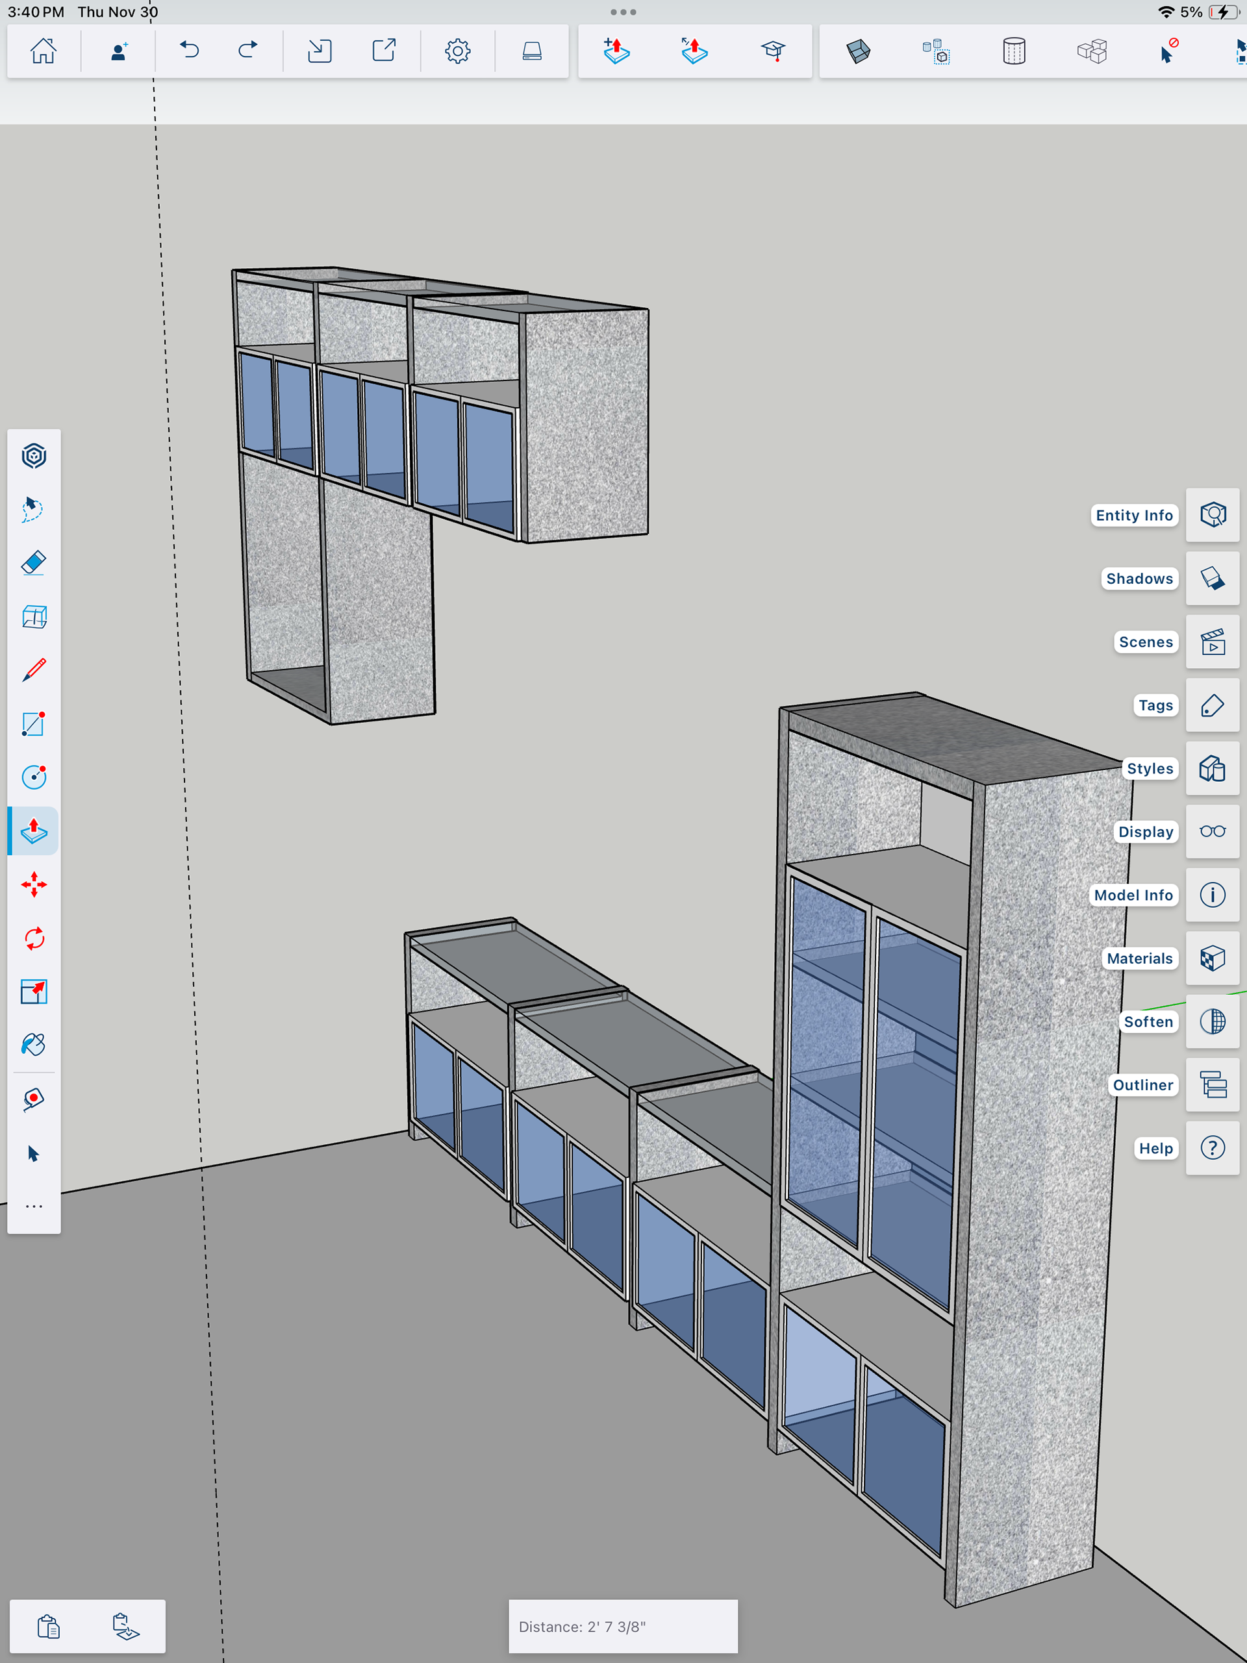1247x1663 pixels.
Task: Open the Entity Info panel
Action: tap(1212, 515)
